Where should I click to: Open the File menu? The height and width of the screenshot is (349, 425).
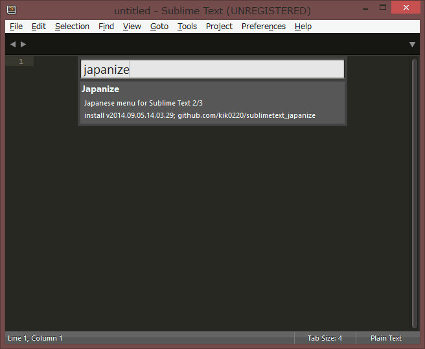pos(16,27)
